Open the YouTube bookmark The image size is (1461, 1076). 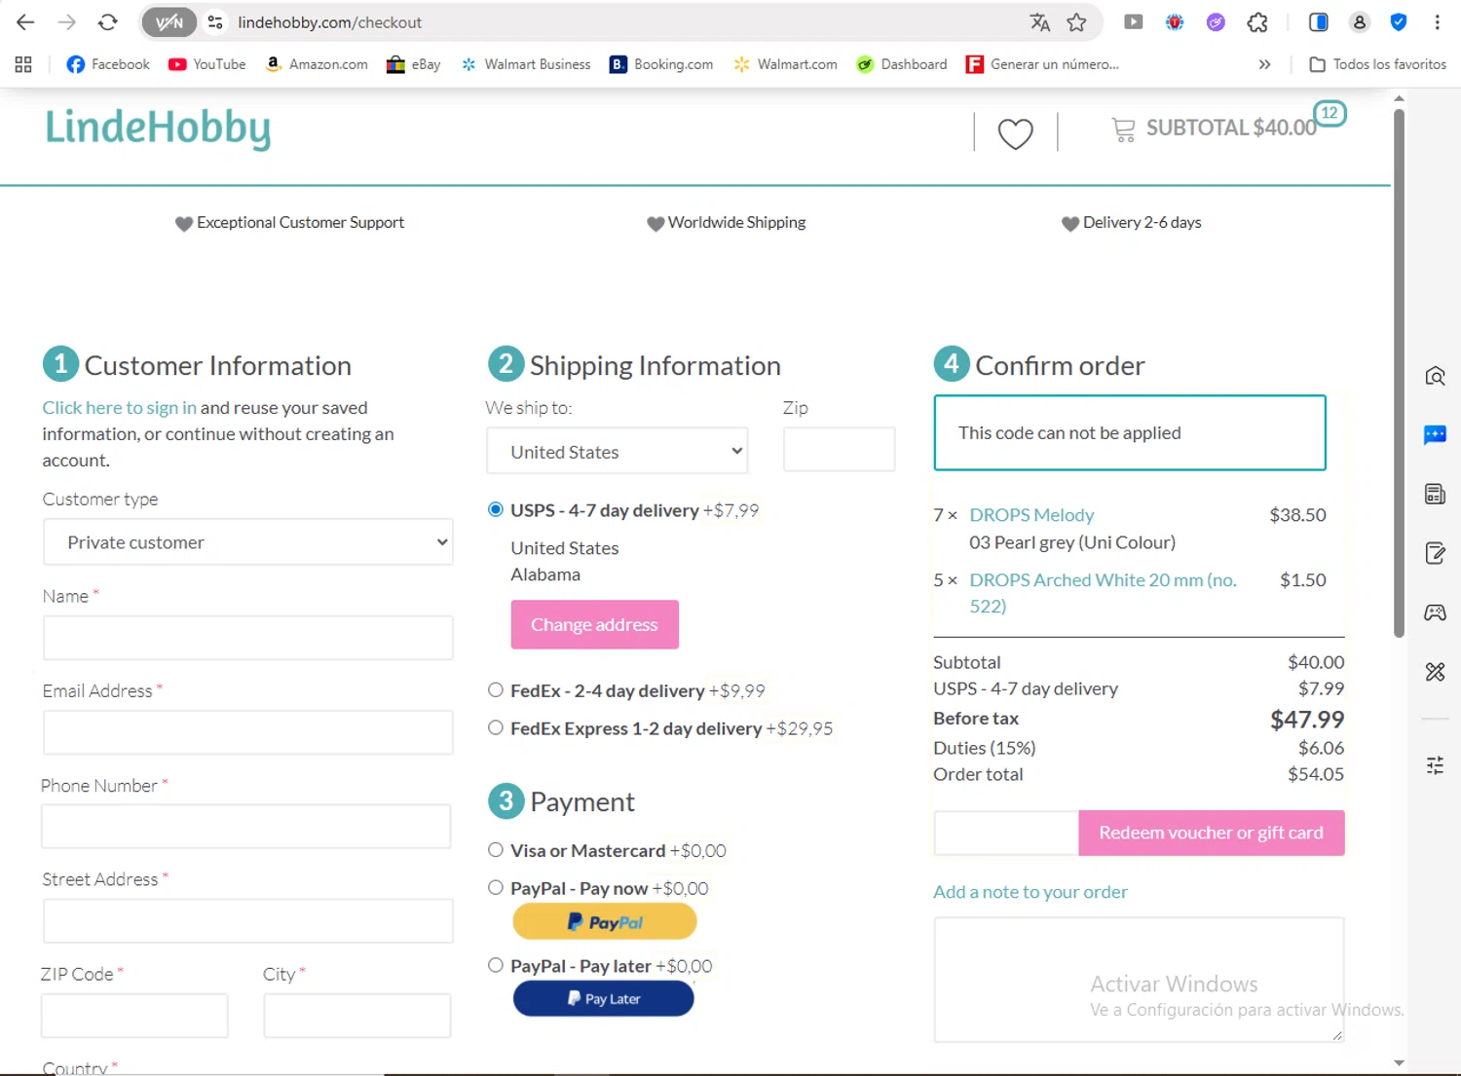[206, 64]
